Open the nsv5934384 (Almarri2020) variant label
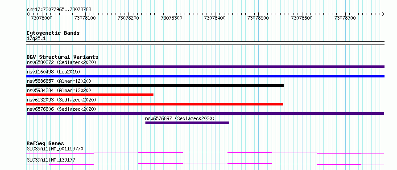 pos(59,90)
